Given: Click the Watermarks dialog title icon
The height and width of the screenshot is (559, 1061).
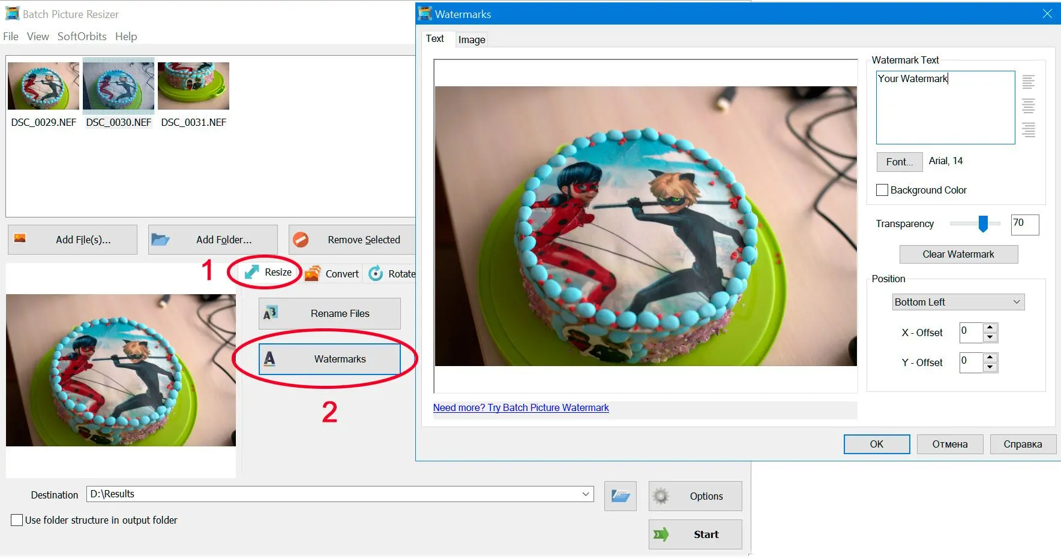Looking at the screenshot, I should click(x=425, y=13).
